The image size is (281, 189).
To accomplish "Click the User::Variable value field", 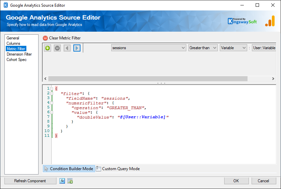I will click(264, 48).
